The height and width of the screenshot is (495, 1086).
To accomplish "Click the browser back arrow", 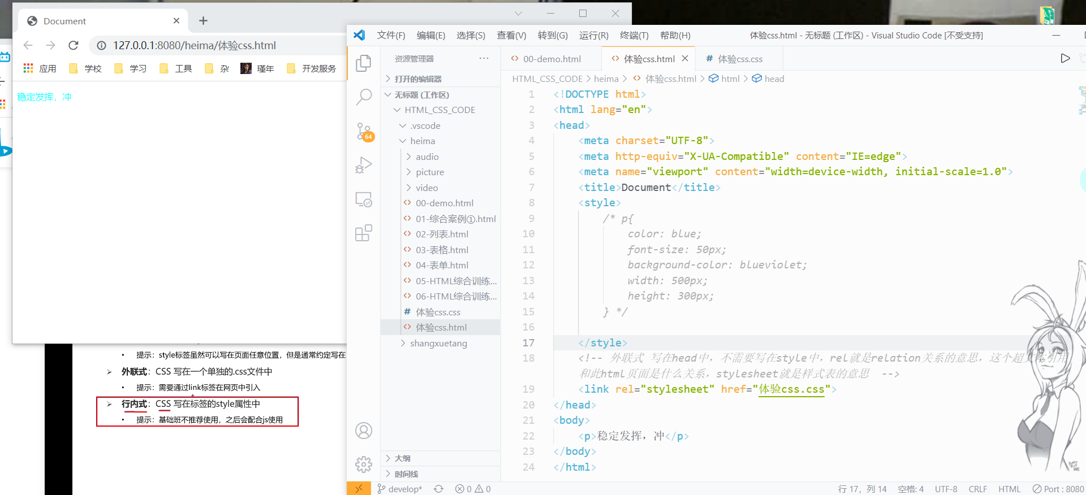I will tap(28, 45).
